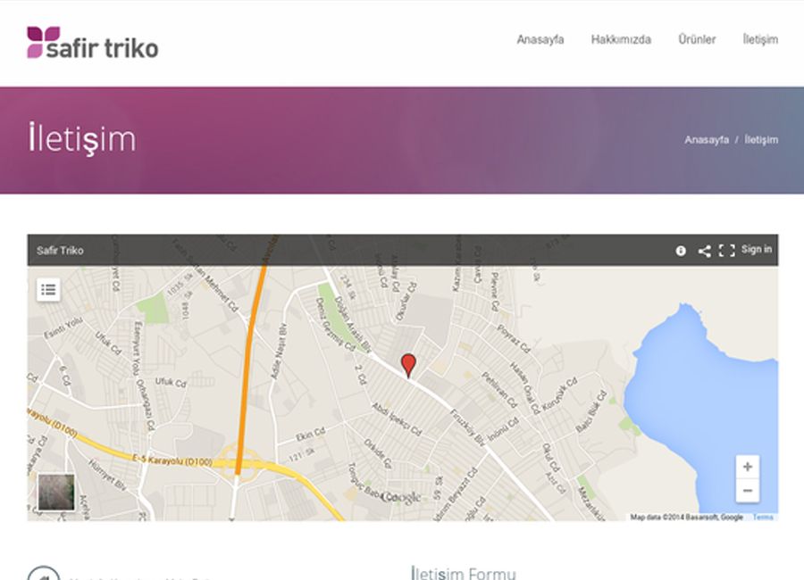Click Anasayfa in the breadcrumb
Image resolution: width=804 pixels, height=580 pixels.
[x=707, y=140]
